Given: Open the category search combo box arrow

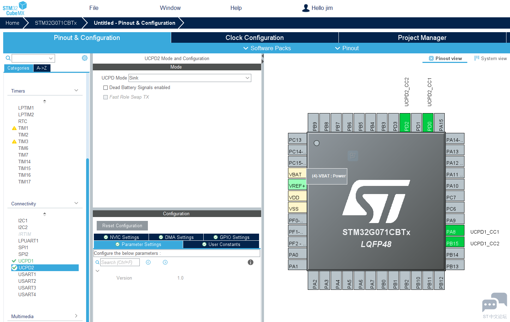Looking at the screenshot, I should pos(51,58).
